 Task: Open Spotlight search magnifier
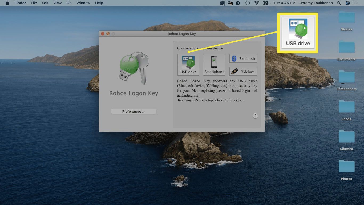click(x=339, y=3)
